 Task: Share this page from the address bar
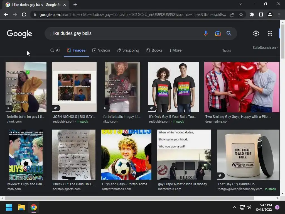(x=232, y=14)
